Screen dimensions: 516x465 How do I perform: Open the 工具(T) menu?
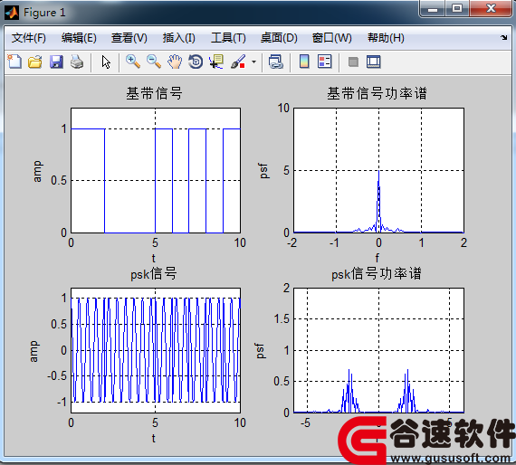click(228, 38)
